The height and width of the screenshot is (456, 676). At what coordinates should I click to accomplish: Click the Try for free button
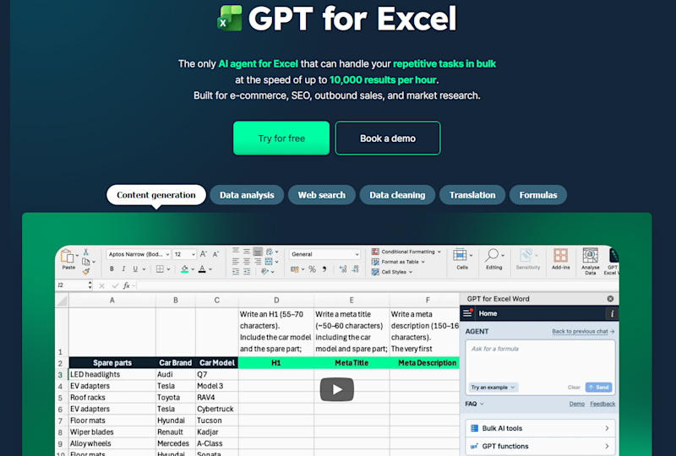(x=281, y=138)
